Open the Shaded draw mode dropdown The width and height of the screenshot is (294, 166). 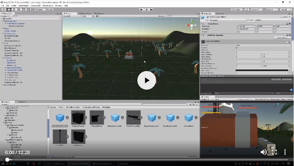pos(72,16)
